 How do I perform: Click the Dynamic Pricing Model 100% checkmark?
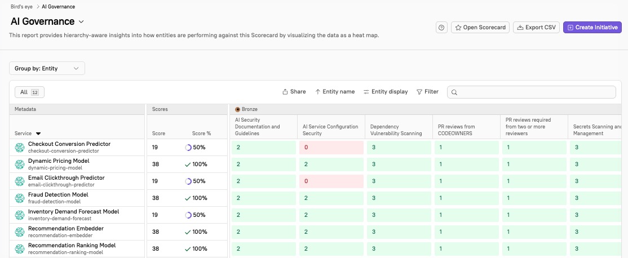[187, 164]
